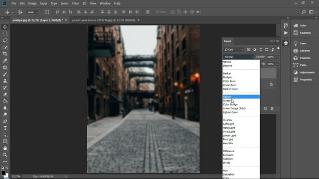319x179 pixels.
Task: Select the Crop tool
Action: tap(5, 54)
